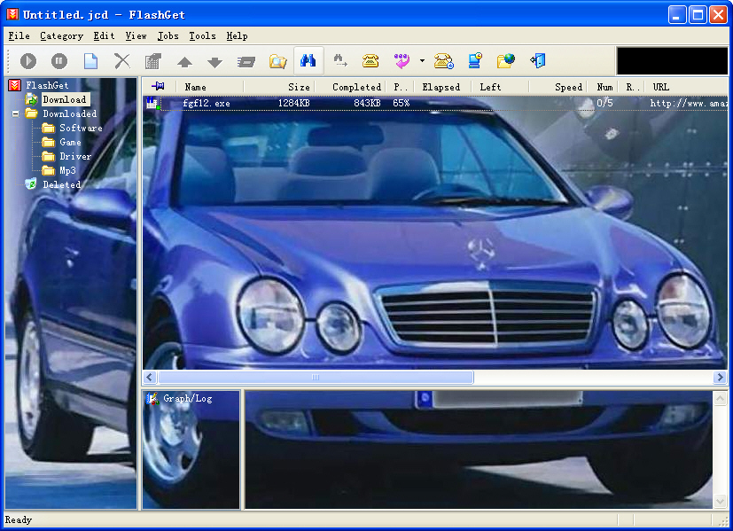This screenshot has width=733, height=531.
Task: Select the Downloaded folder in tree
Action: pyautogui.click(x=70, y=113)
